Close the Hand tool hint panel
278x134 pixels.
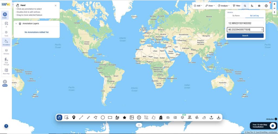click(x=55, y=5)
